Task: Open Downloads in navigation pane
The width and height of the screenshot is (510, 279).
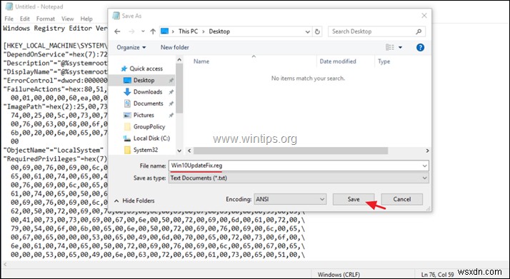Action: pos(148,92)
